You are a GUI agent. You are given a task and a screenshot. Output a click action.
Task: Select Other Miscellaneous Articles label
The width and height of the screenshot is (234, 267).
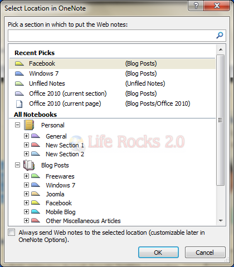click(x=83, y=221)
